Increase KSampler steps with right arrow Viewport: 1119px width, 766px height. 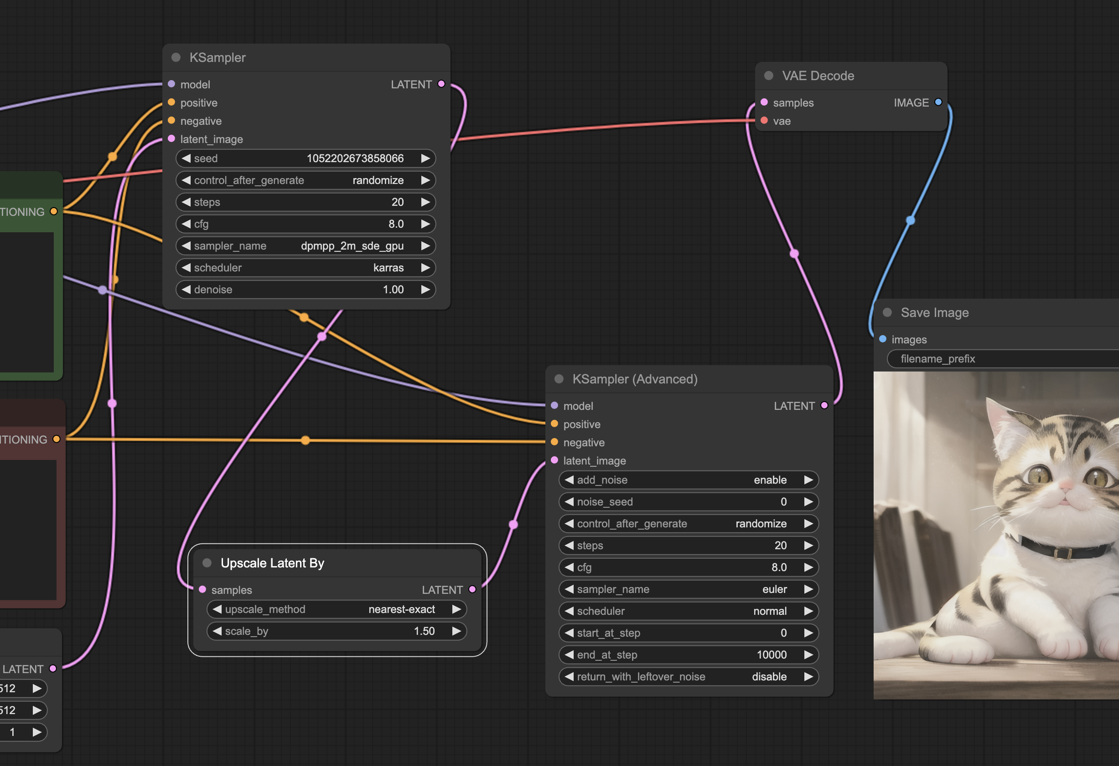(x=425, y=202)
